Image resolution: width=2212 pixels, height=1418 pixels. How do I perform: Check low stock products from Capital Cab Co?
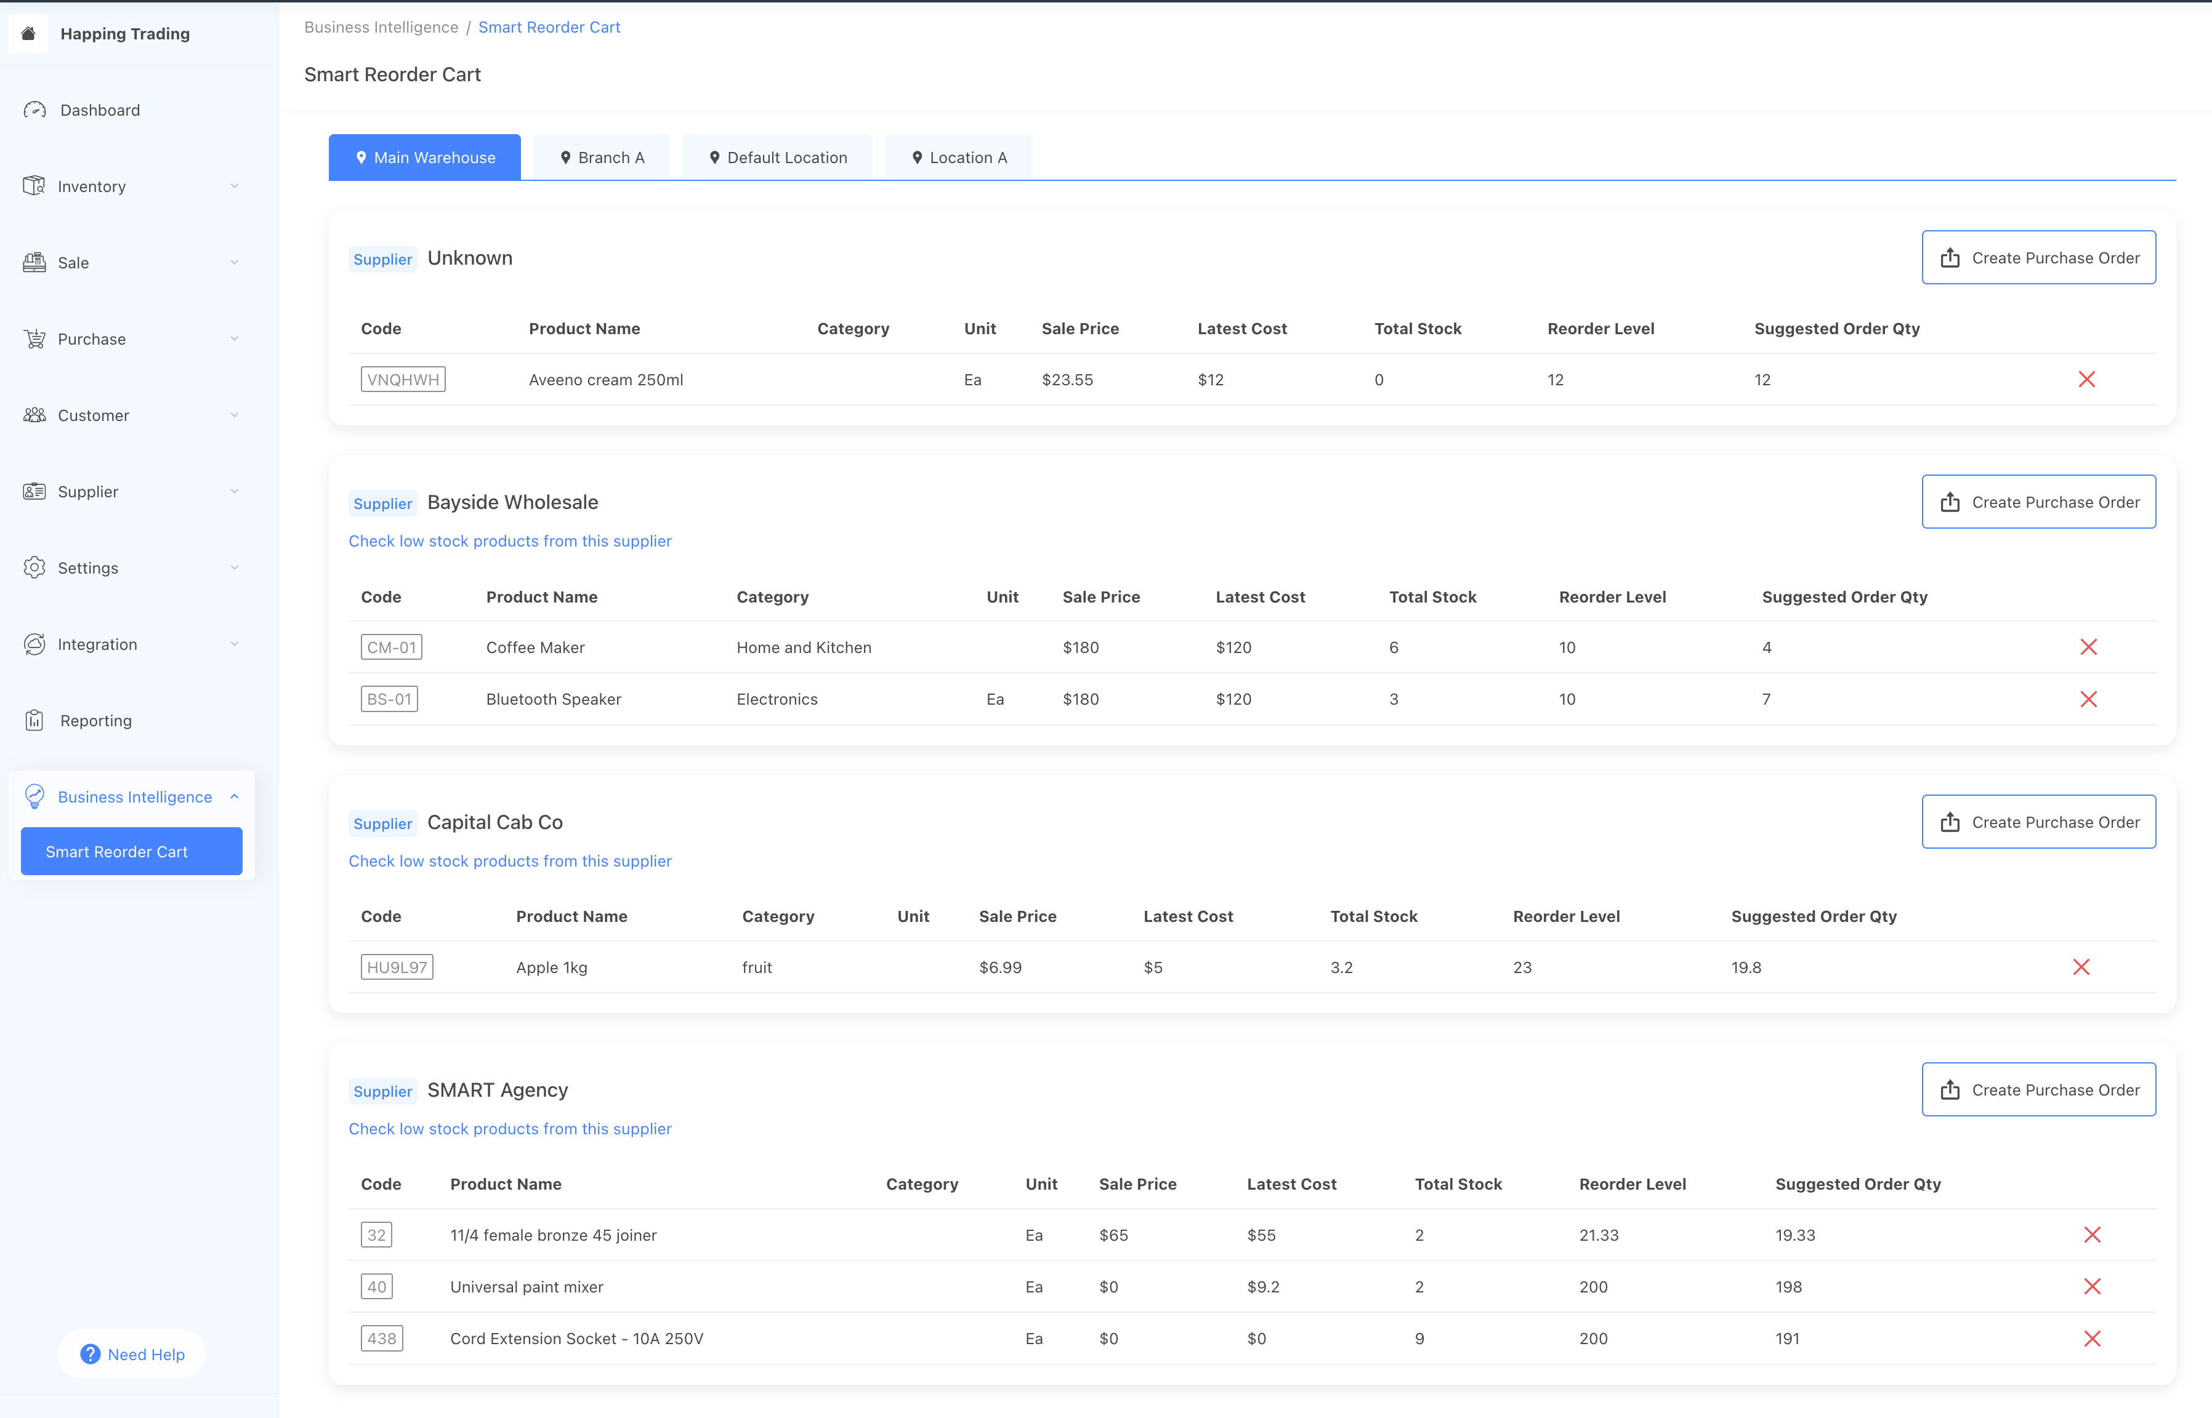509,861
